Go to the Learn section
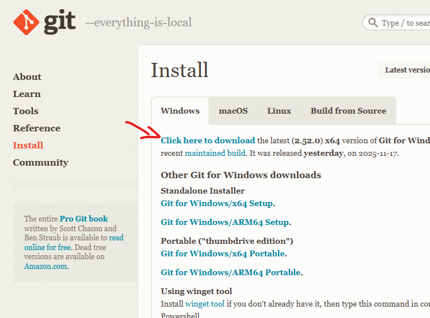 (x=27, y=94)
